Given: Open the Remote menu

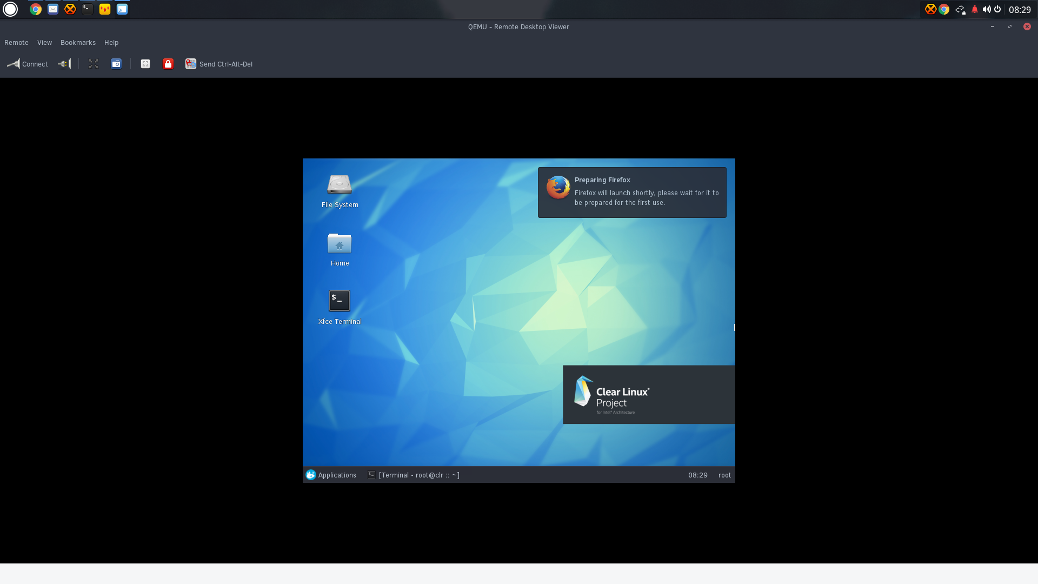Looking at the screenshot, I should click(16, 42).
